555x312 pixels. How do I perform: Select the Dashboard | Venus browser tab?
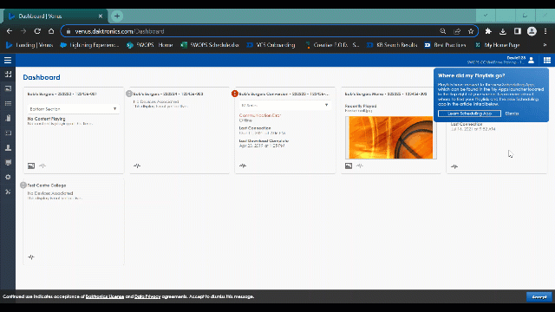click(x=55, y=16)
